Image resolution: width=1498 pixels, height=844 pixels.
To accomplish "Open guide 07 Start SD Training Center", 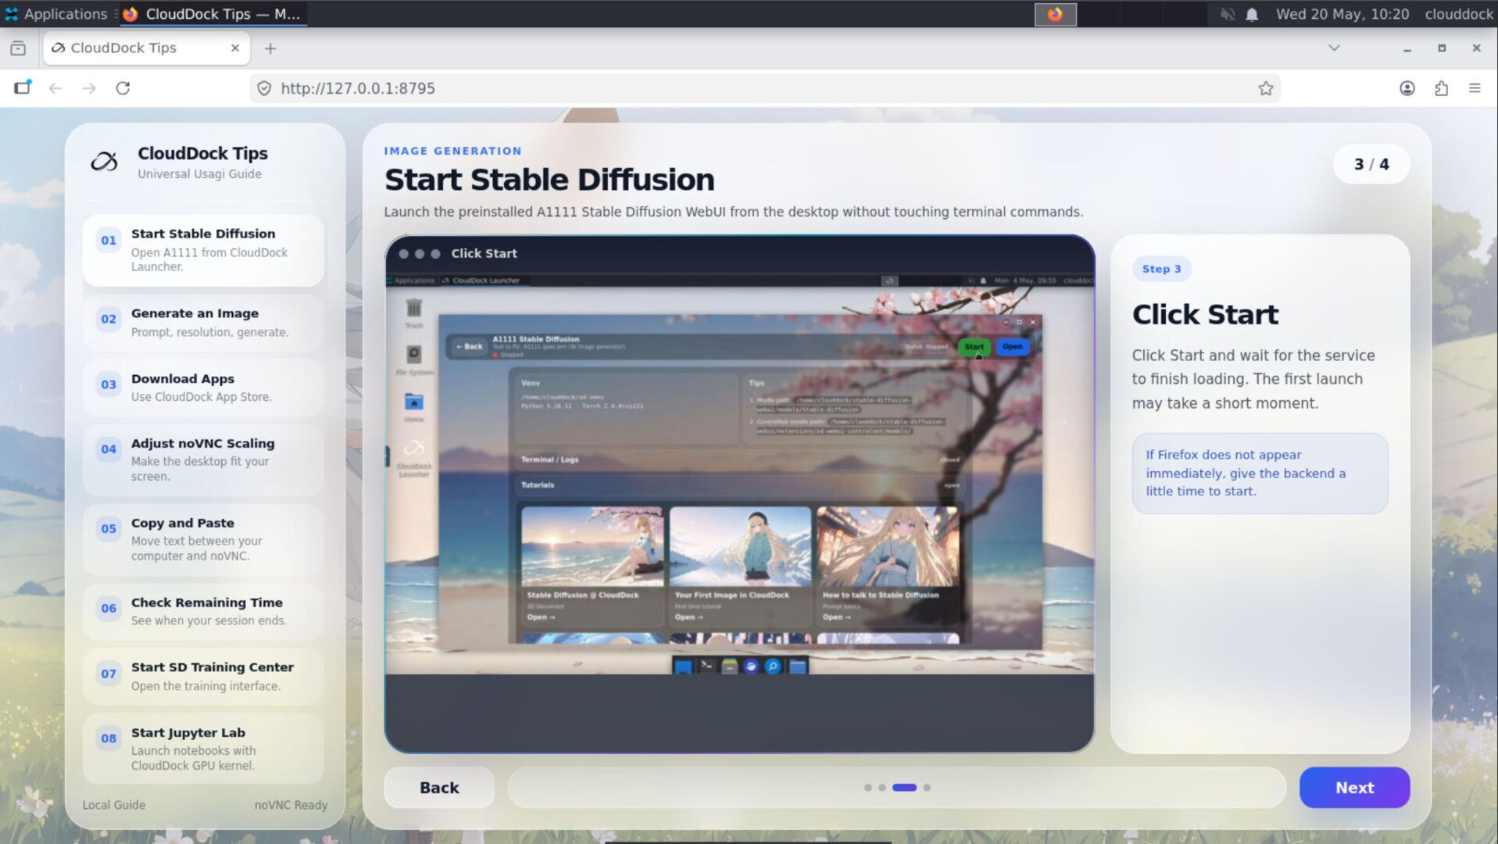I will pos(203,677).
